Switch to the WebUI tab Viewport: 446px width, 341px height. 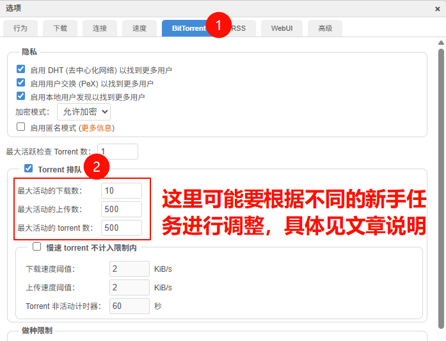point(282,28)
